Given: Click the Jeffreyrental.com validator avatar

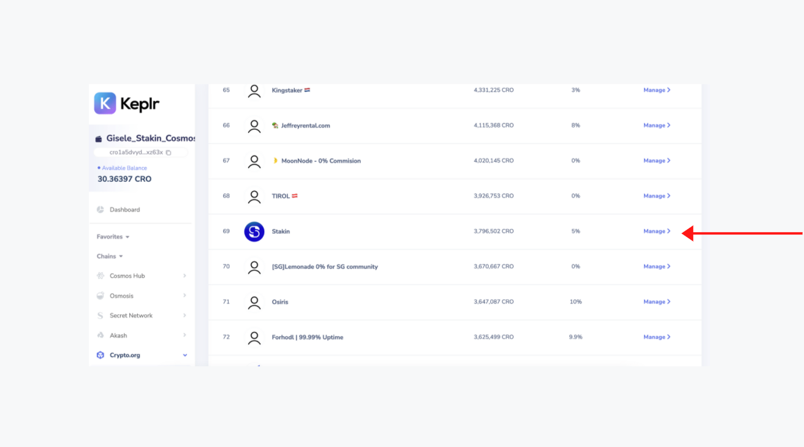Looking at the screenshot, I should pyautogui.click(x=254, y=126).
